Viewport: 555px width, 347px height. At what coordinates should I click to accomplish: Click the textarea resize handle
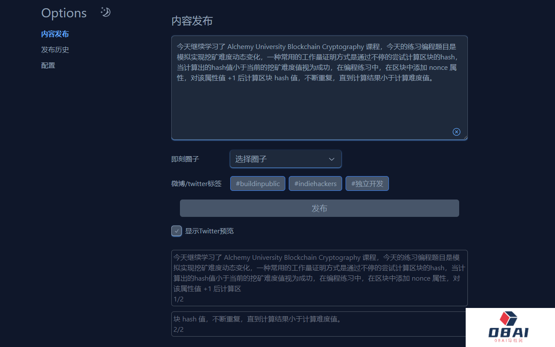(465, 138)
